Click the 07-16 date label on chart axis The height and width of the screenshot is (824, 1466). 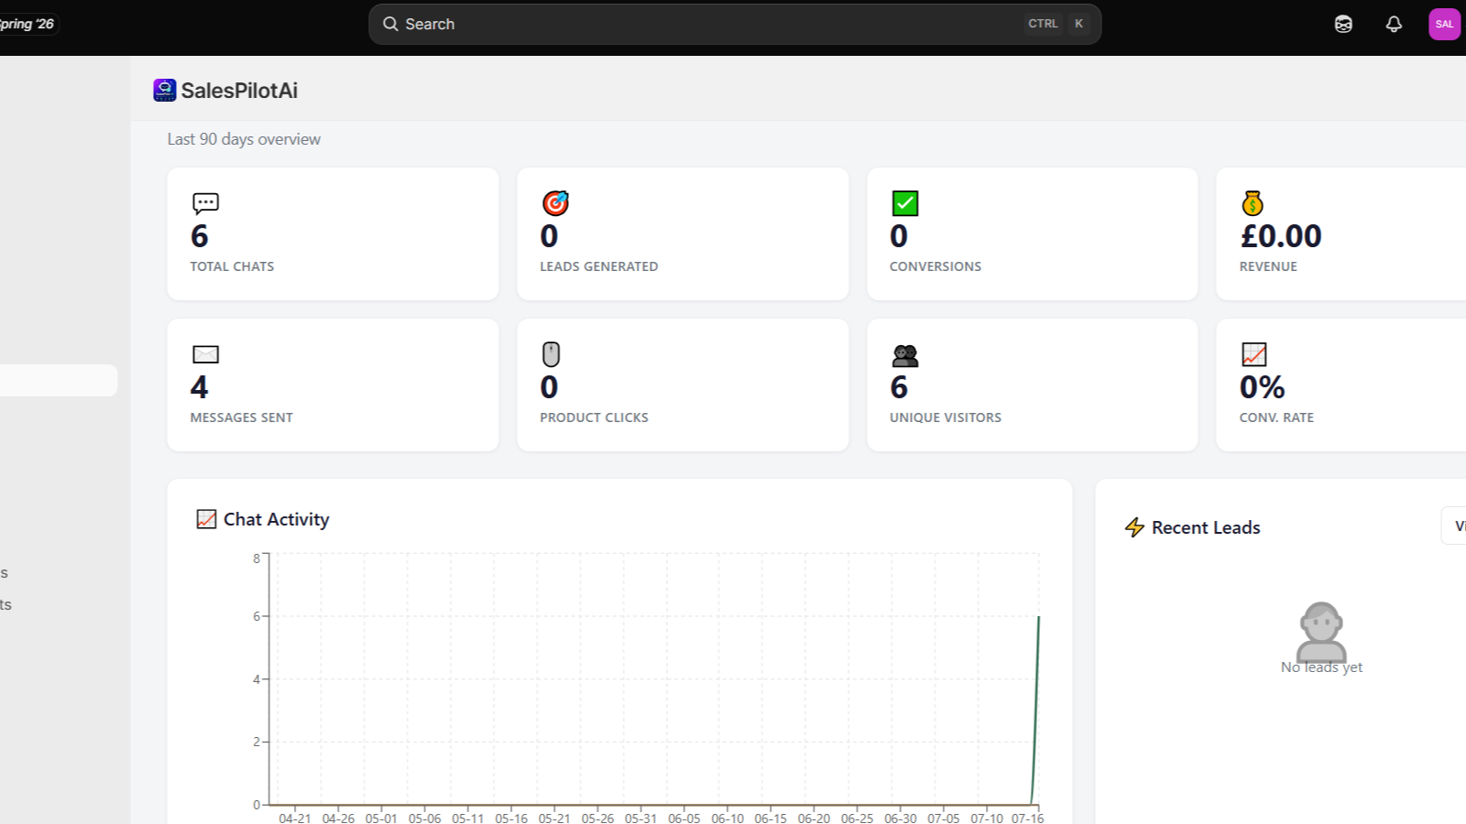(x=1028, y=818)
